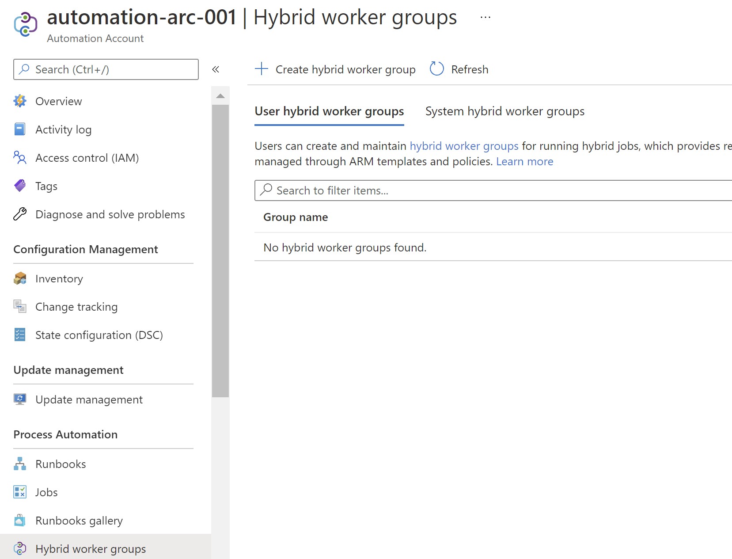Click the Automation Account logo icon
732x559 pixels.
(25, 25)
